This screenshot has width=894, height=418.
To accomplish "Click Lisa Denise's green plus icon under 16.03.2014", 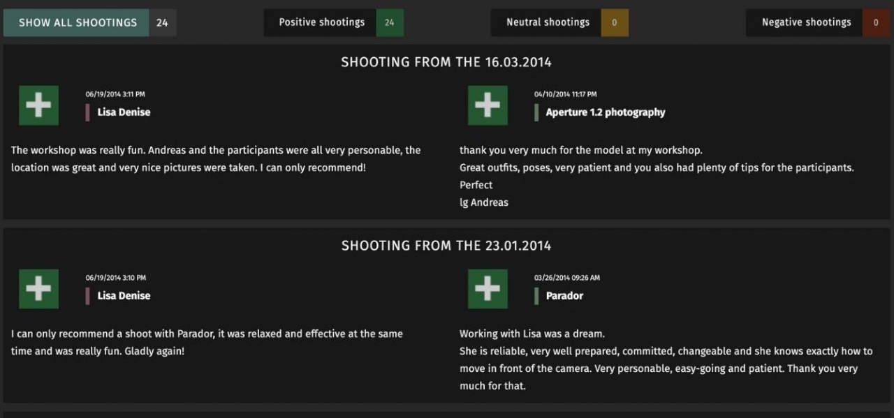I will [38, 105].
